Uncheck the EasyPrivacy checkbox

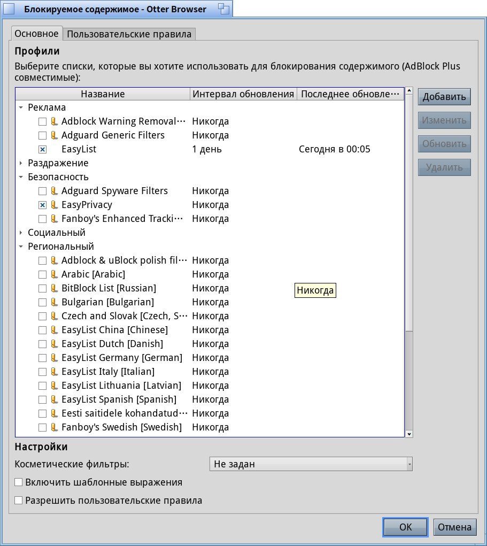pyautogui.click(x=42, y=205)
